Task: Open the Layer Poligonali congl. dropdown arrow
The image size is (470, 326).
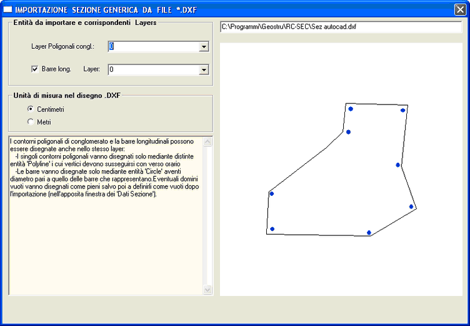Action: tap(204, 46)
